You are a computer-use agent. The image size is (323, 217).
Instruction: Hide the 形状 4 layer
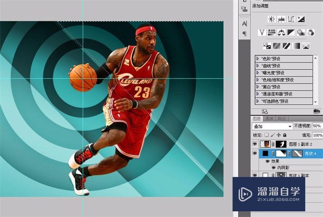(x=255, y=153)
